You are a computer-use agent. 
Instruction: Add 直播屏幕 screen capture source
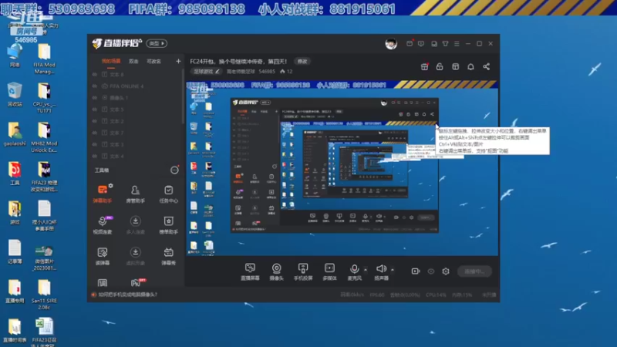[x=250, y=271]
